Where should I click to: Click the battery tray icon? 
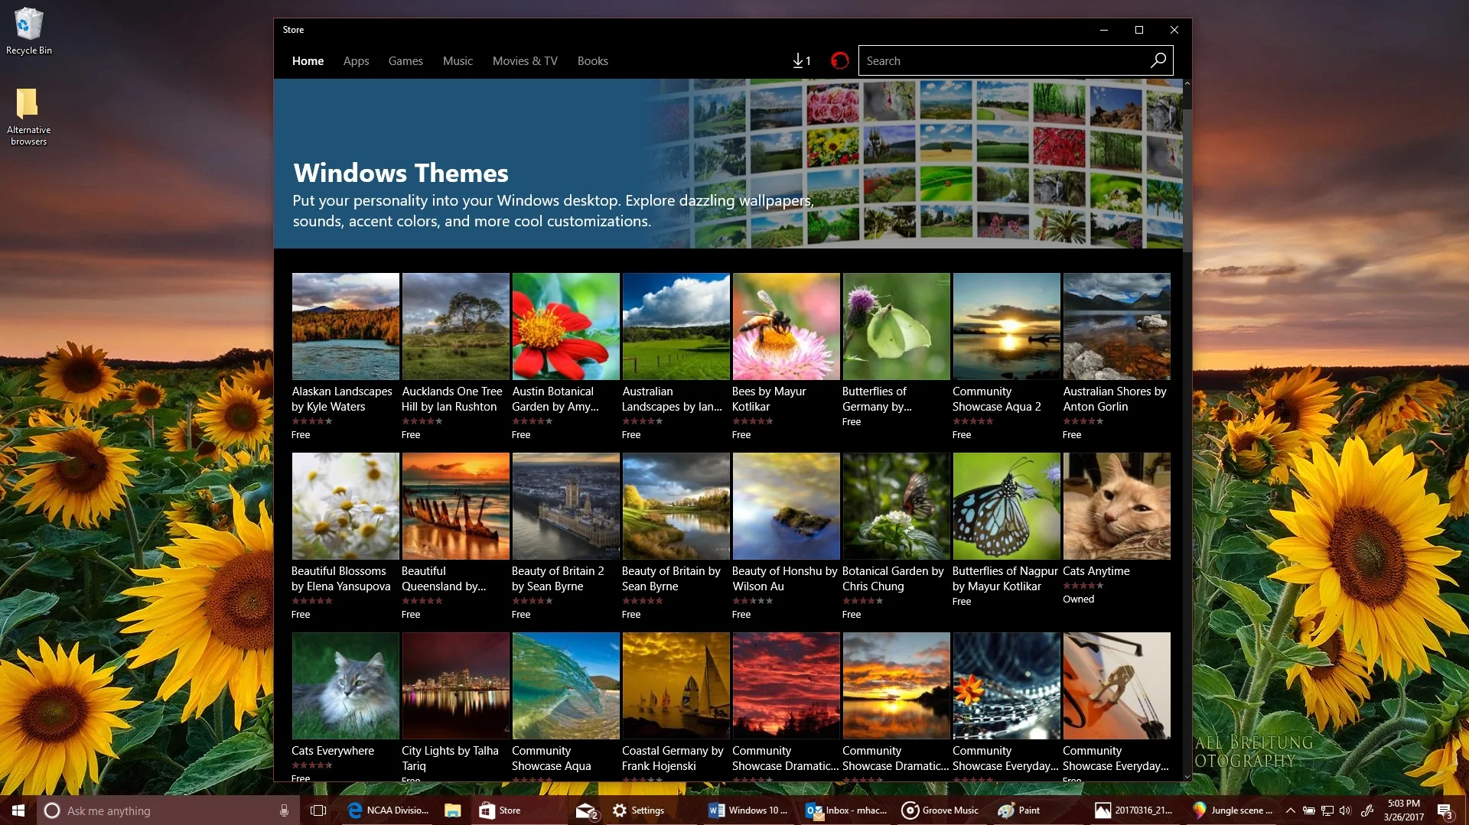point(1309,810)
